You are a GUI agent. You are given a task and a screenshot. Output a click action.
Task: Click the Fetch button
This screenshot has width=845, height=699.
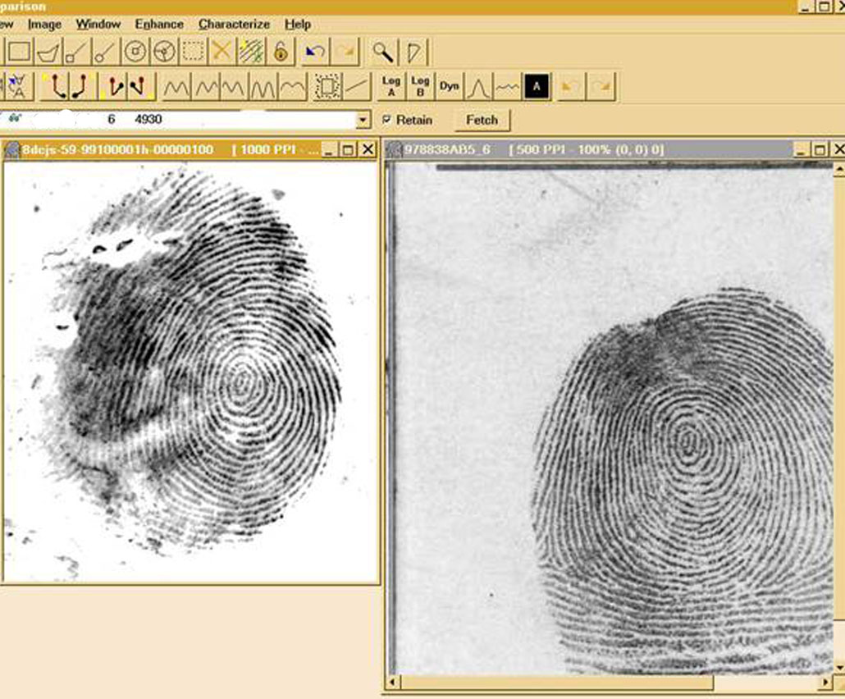(x=482, y=120)
